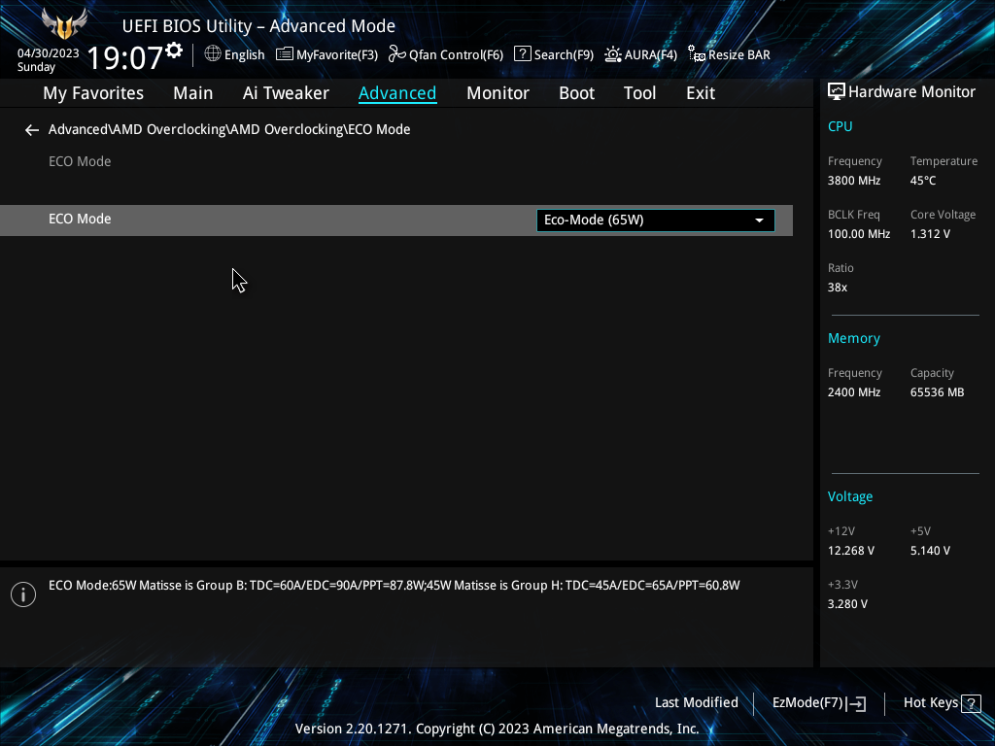Click CPU temperature 45°C value
The width and height of the screenshot is (995, 746).
(923, 181)
